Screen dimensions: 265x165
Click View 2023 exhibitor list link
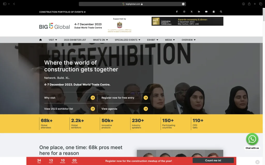(58, 109)
